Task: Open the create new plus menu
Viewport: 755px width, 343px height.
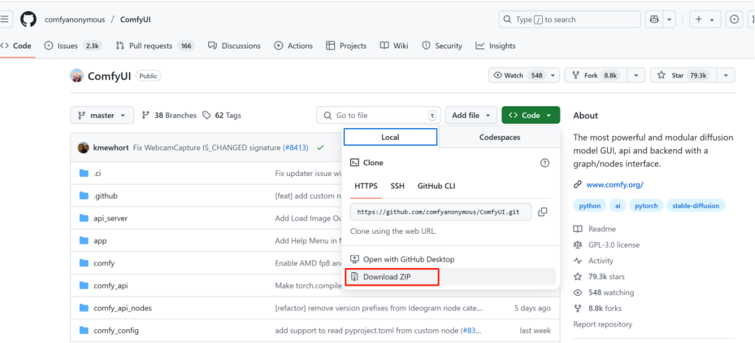Action: click(x=705, y=20)
